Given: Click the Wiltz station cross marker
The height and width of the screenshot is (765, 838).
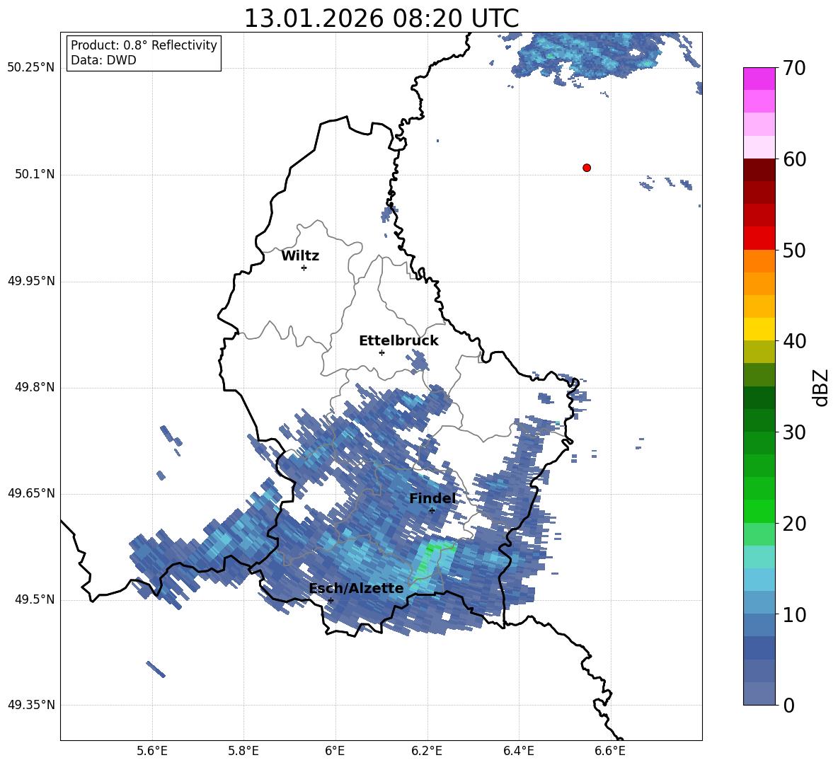Looking at the screenshot, I should click(x=304, y=268).
